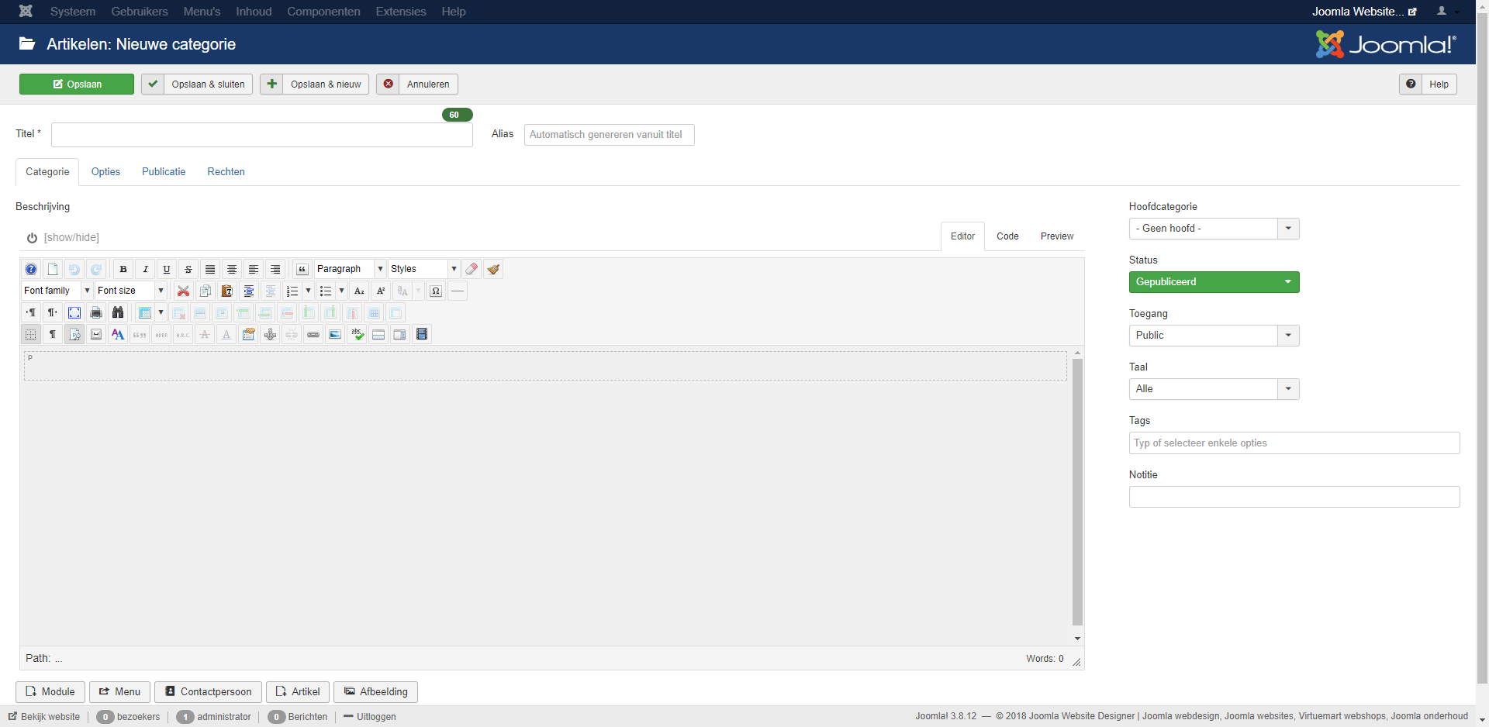Insert a special character with the omega icon
1489x727 pixels.
pyautogui.click(x=435, y=291)
